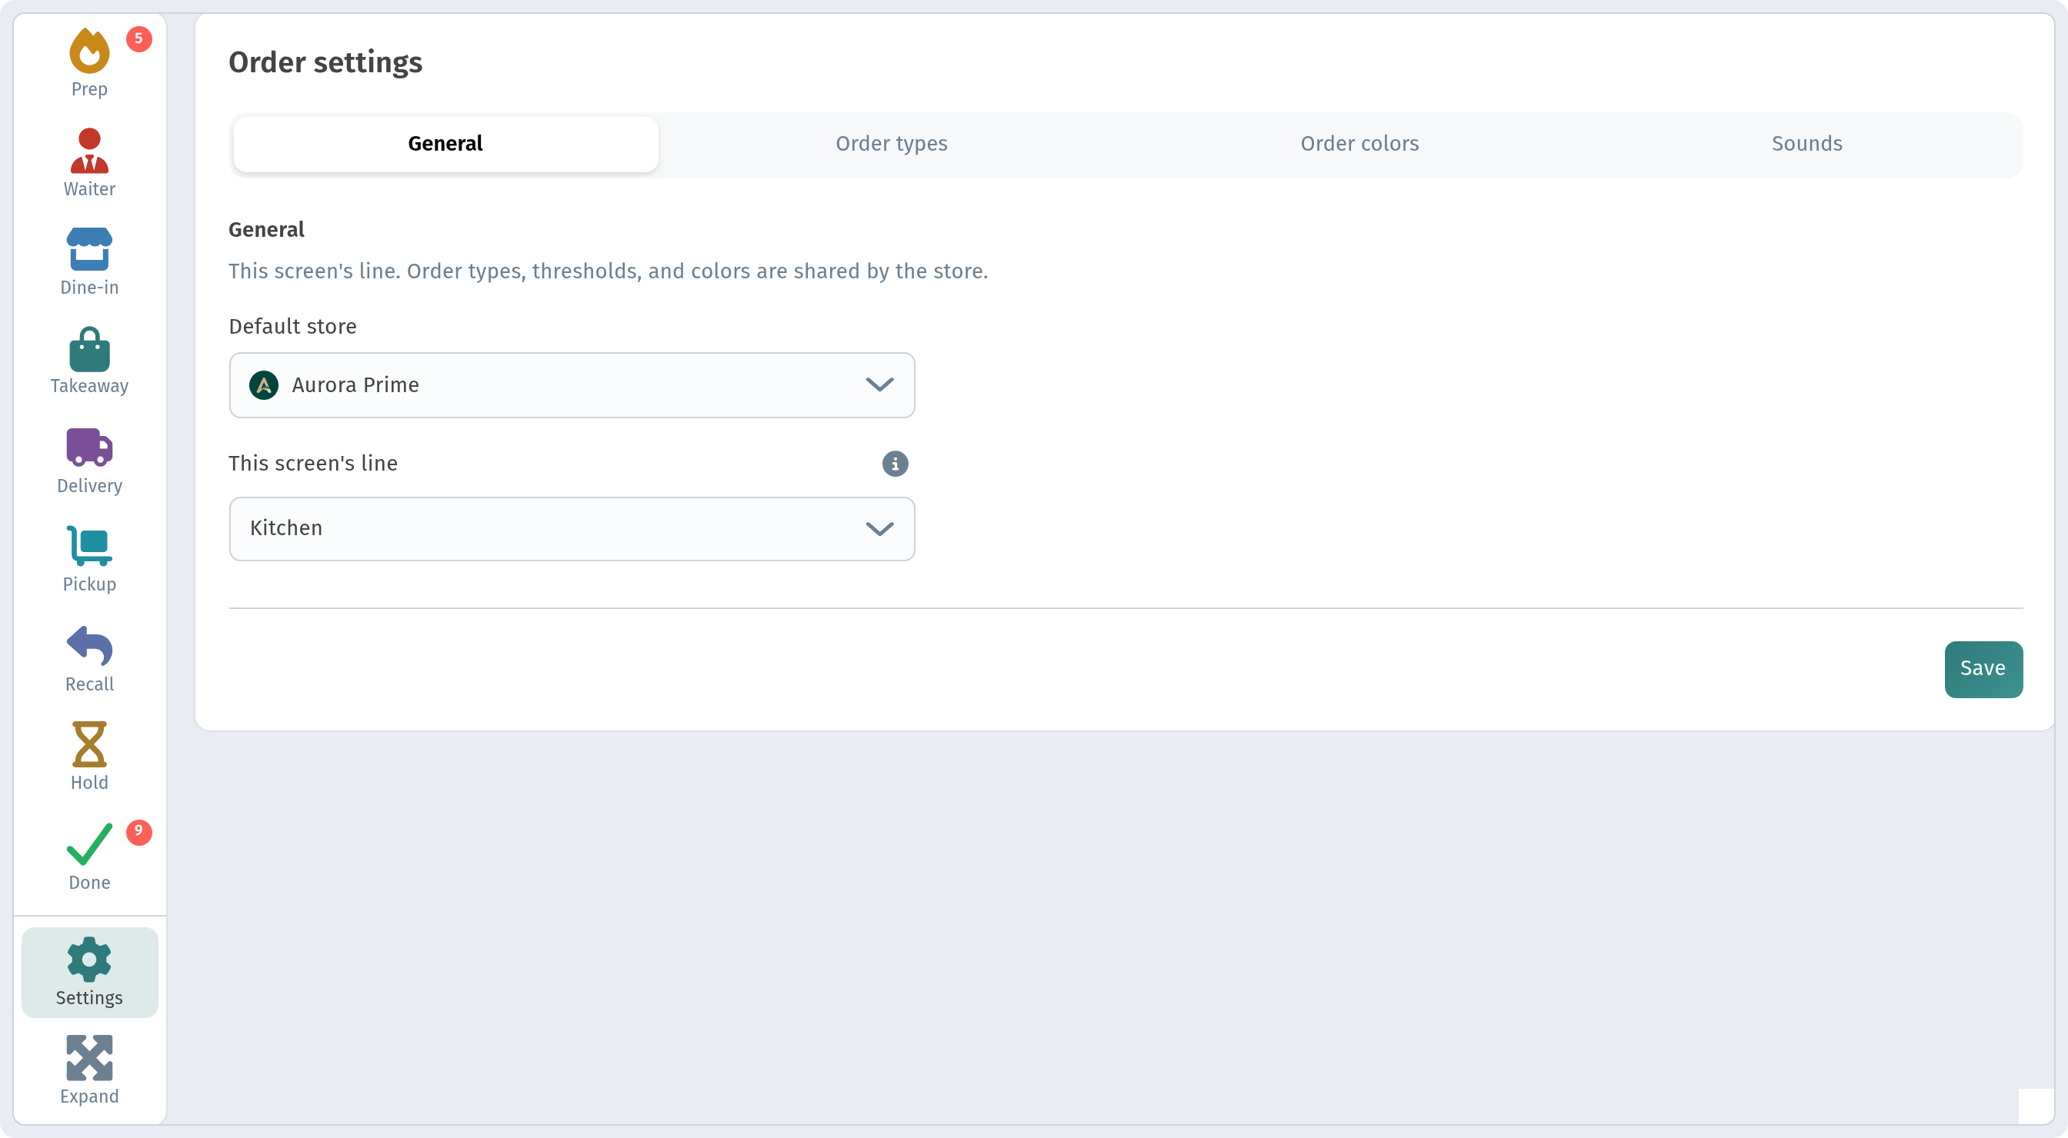This screenshot has width=2068, height=1138.
Task: Open the Prep flame icon
Action: tap(89, 52)
